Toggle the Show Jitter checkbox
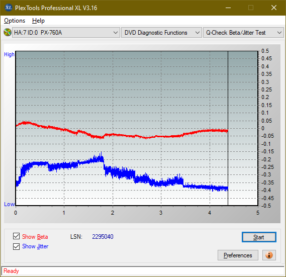This screenshot has width=286, height=277. pyautogui.click(x=17, y=246)
